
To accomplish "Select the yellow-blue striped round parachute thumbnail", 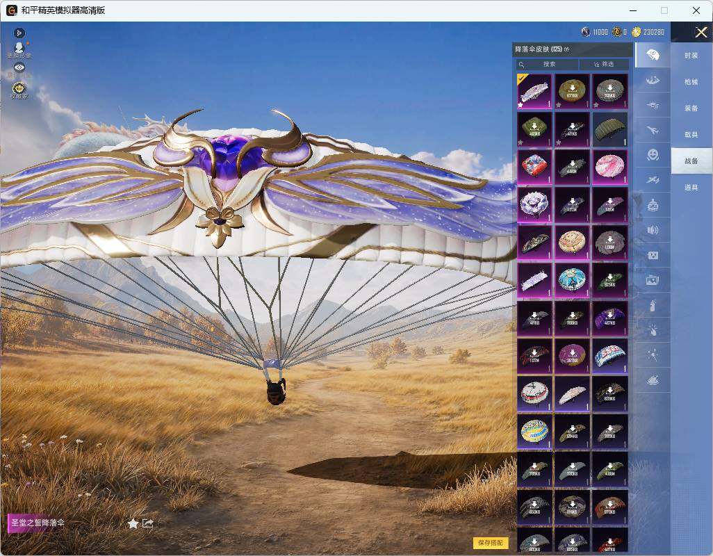I will pyautogui.click(x=534, y=431).
